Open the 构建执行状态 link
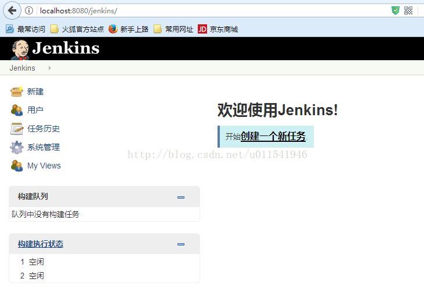Viewport: 424px width, 297px height. pos(41,244)
